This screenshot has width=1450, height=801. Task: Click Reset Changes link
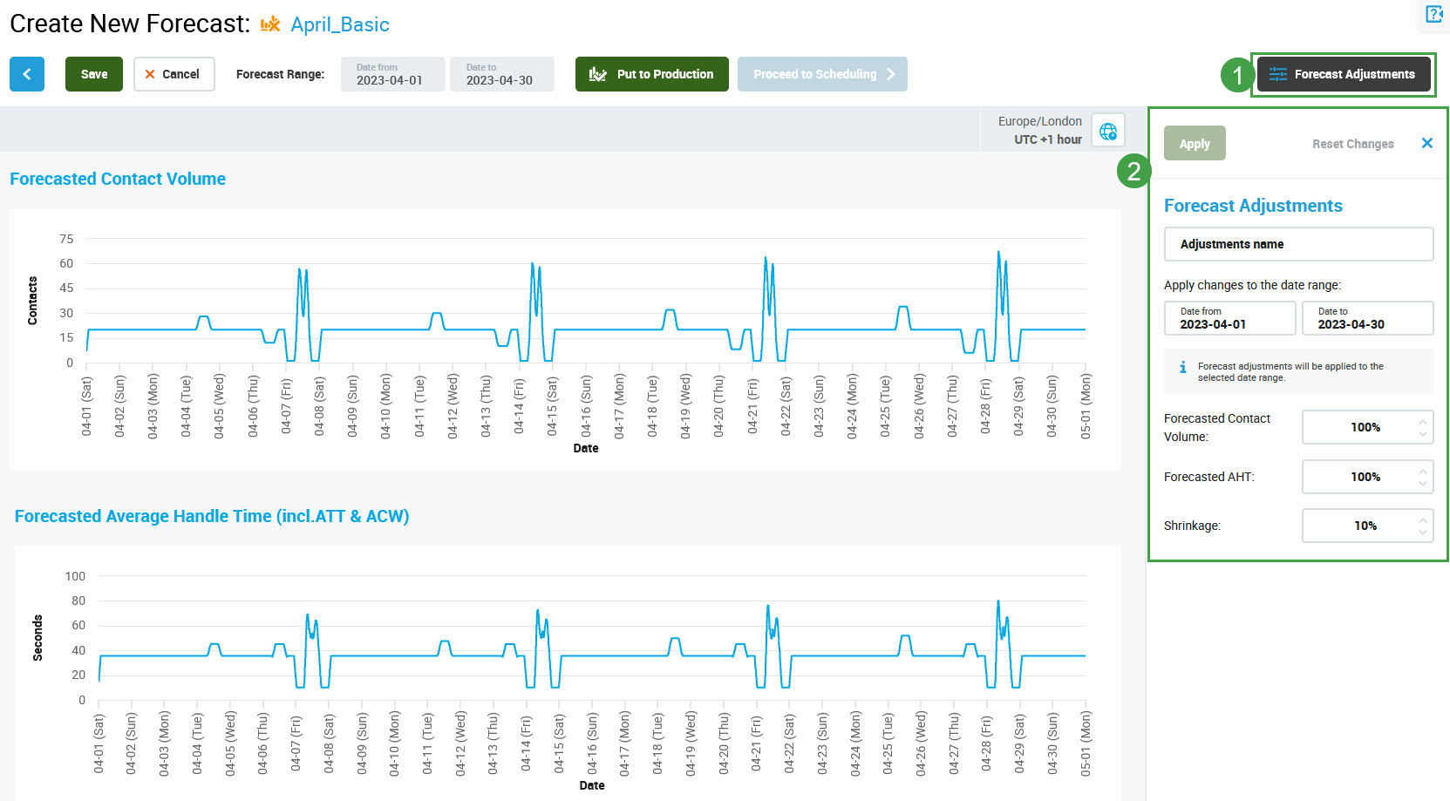click(1352, 144)
